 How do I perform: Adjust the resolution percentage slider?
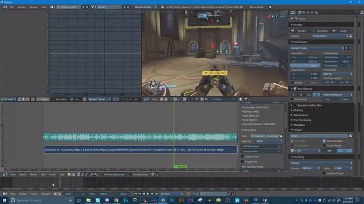pos(305,66)
